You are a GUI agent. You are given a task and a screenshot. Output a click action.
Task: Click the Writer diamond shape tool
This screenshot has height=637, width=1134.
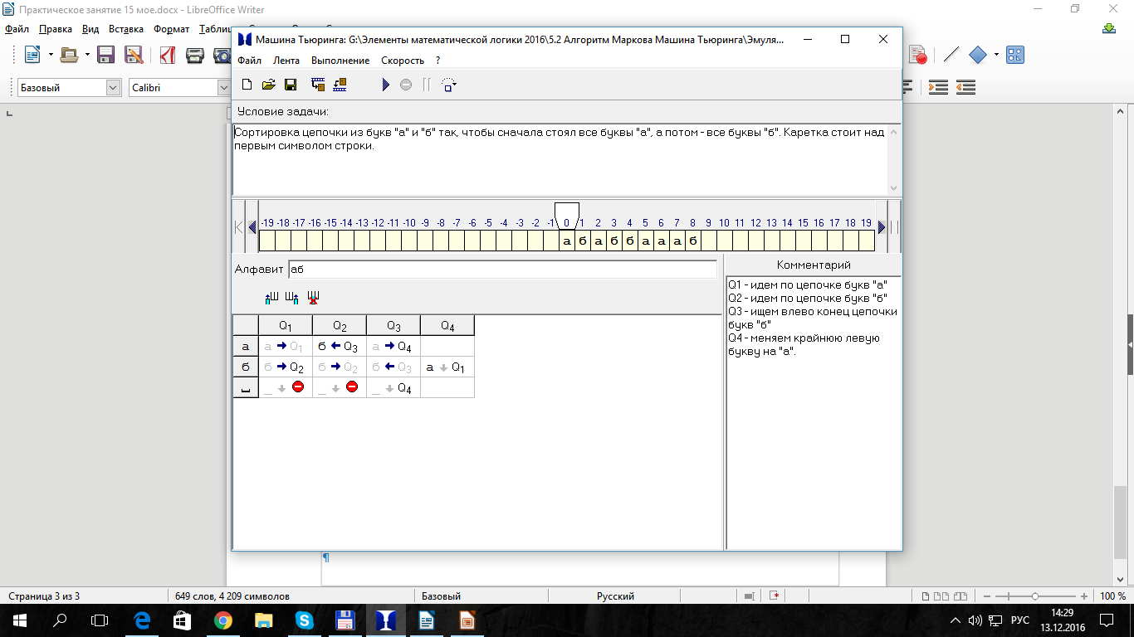coord(978,56)
